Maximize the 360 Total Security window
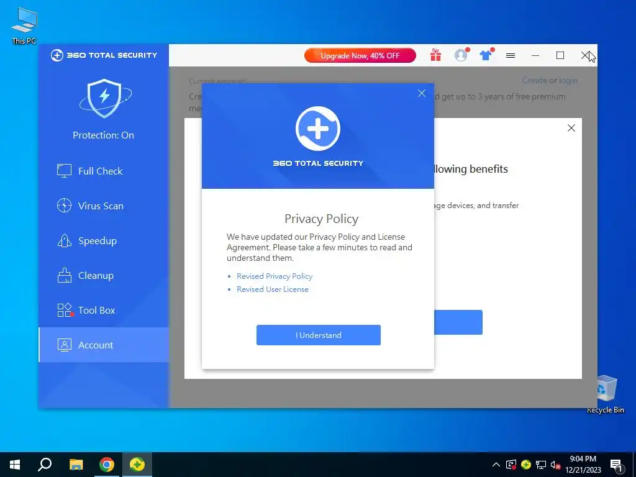The width and height of the screenshot is (636, 477). (x=560, y=55)
